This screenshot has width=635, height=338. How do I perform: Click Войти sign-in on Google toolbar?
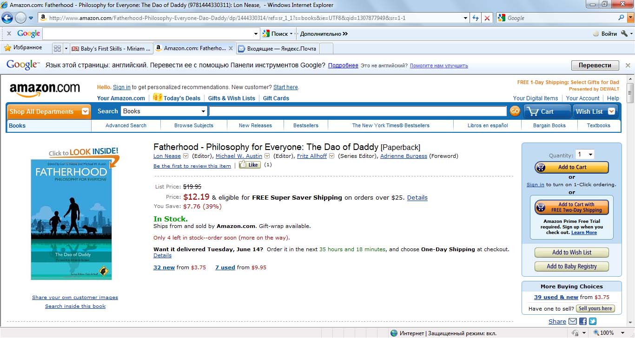pyautogui.click(x=605, y=33)
